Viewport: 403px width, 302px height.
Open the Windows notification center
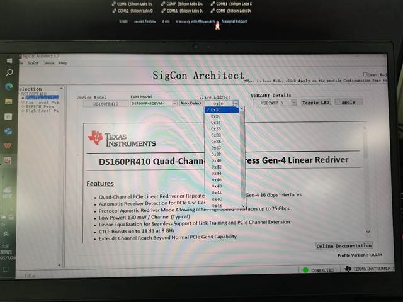(6, 270)
